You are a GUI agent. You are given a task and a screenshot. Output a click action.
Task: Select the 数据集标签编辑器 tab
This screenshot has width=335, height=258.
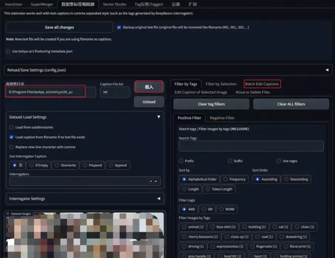click(78, 4)
